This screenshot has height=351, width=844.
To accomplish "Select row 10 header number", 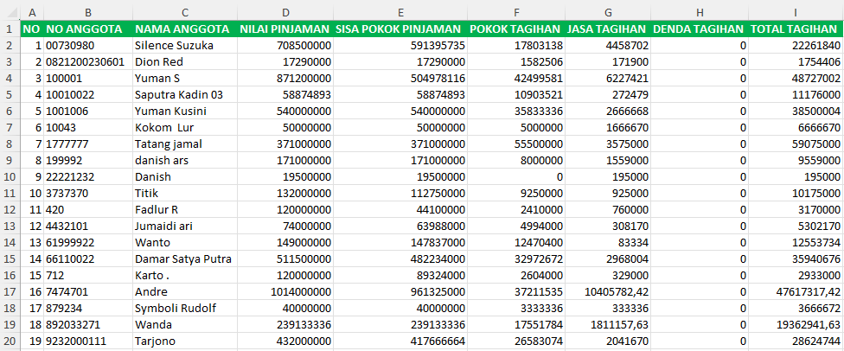I will pos(10,176).
